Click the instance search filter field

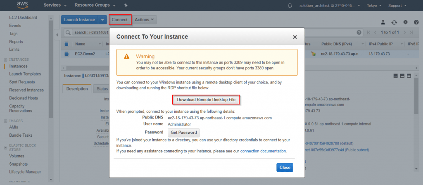click(213, 32)
